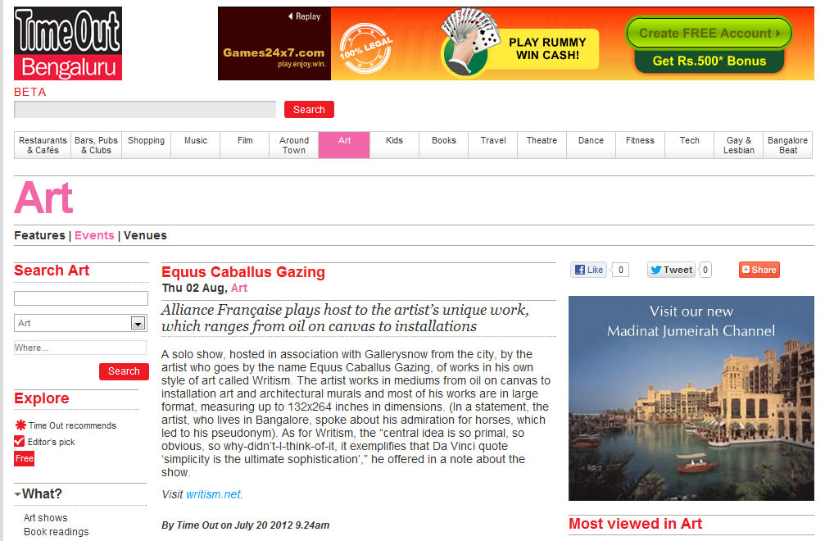This screenshot has height=541, width=825.
Task: Click the orange Share button
Action: (759, 270)
